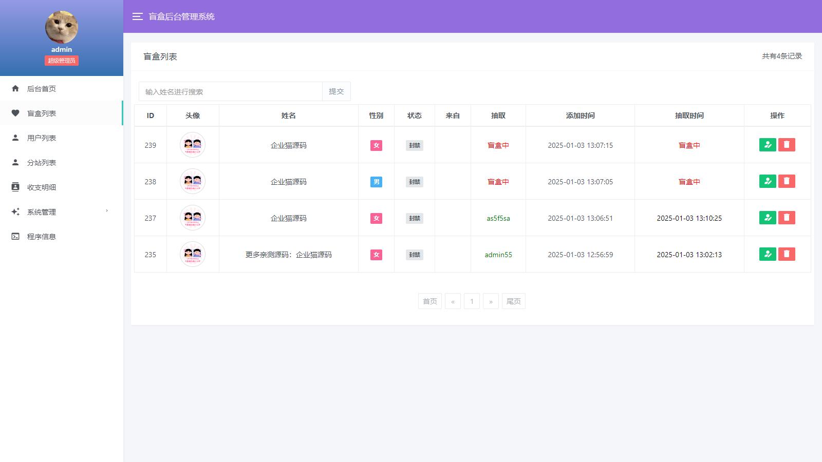Open 用户列表 in the sidebar
This screenshot has height=462, width=822.
42,138
